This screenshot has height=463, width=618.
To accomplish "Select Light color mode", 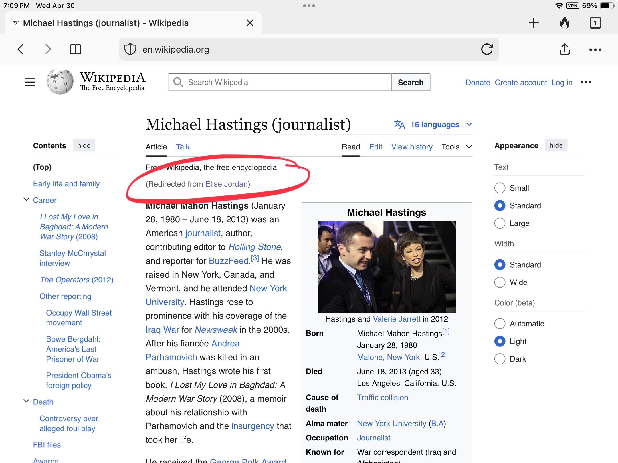I will [500, 341].
